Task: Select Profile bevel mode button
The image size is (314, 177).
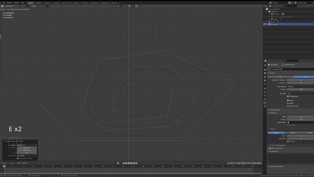Action: click(308, 133)
